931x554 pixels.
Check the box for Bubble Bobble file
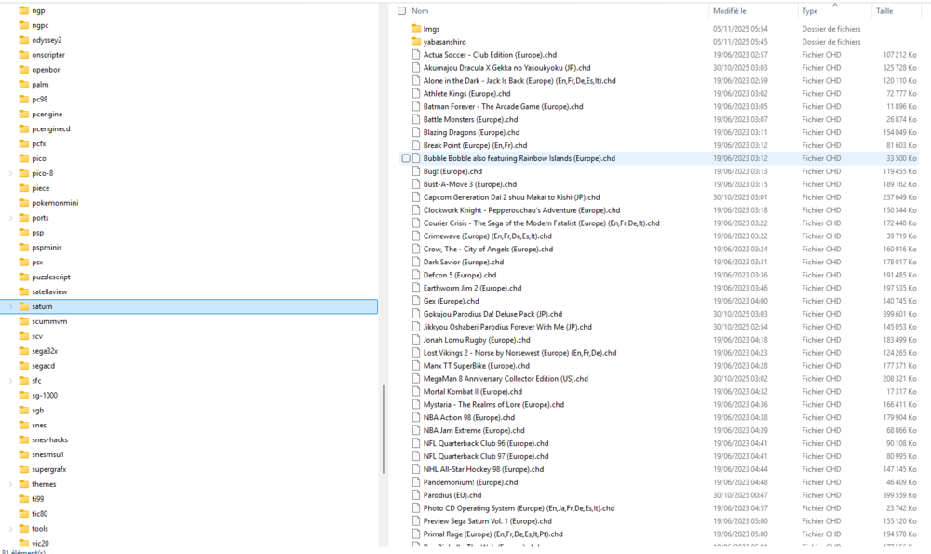point(406,158)
